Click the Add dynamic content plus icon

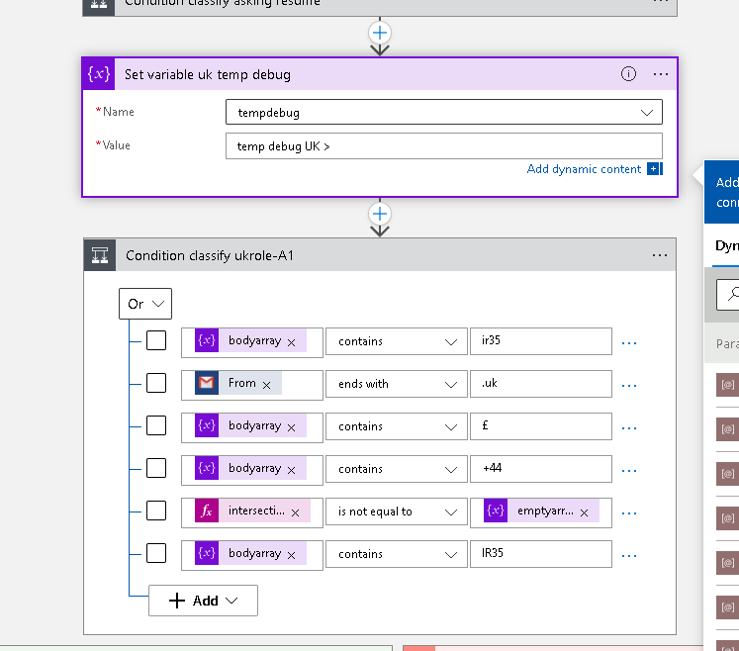coord(655,169)
